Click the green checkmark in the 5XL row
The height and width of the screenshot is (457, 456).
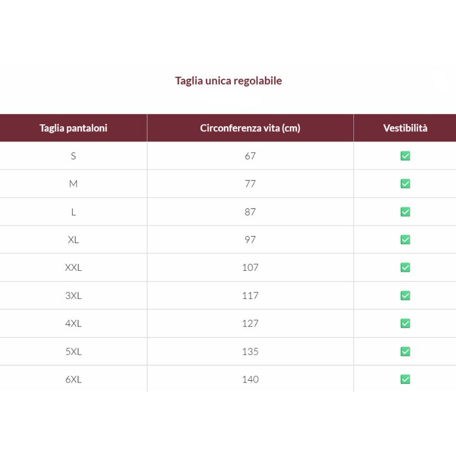point(405,352)
